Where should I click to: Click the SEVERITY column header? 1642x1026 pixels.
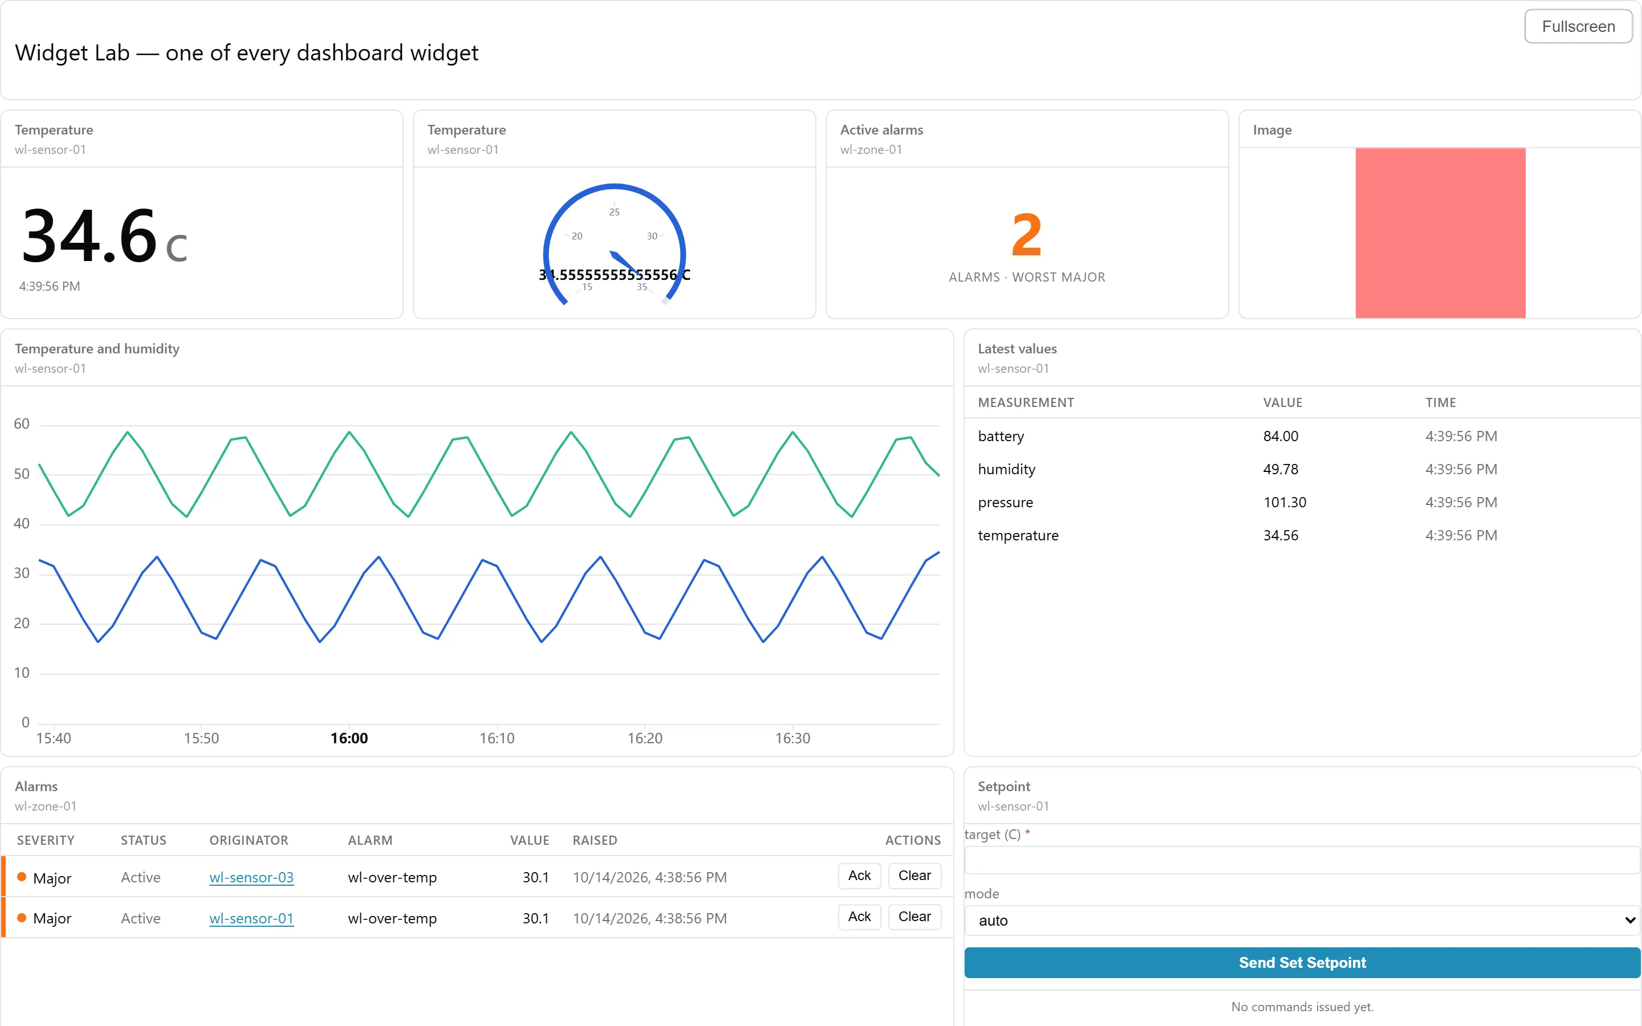(x=46, y=841)
